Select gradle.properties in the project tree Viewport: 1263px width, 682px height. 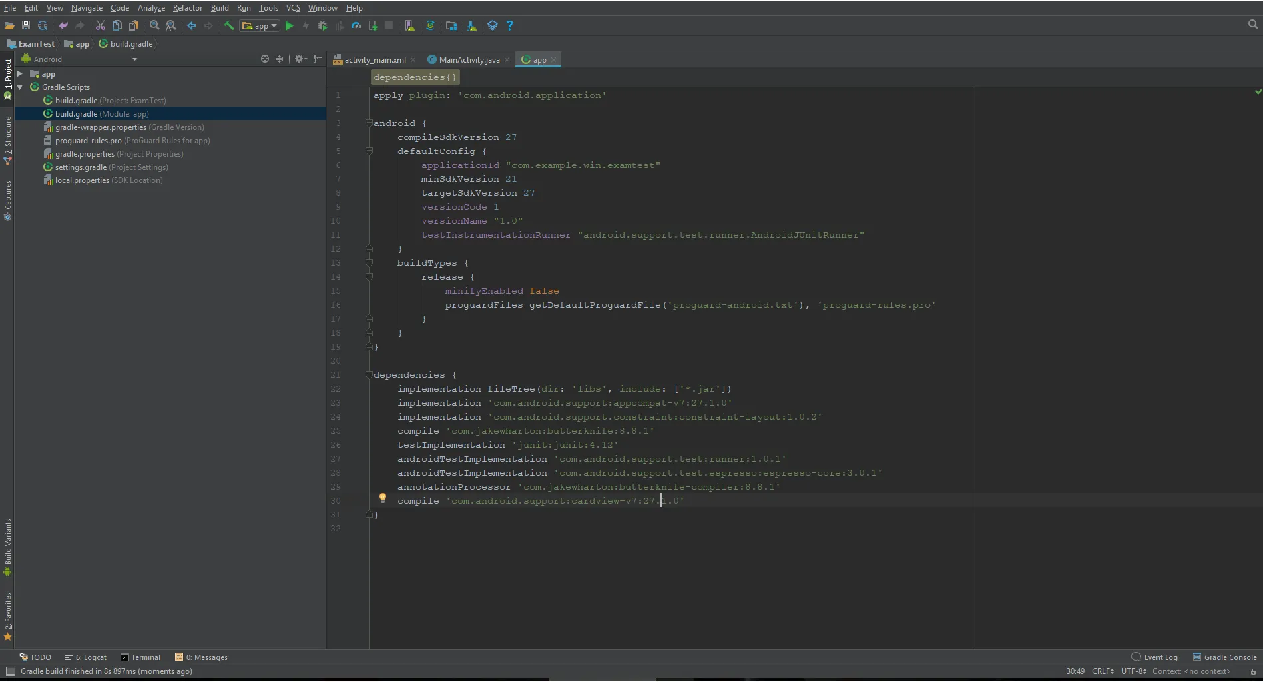point(85,154)
